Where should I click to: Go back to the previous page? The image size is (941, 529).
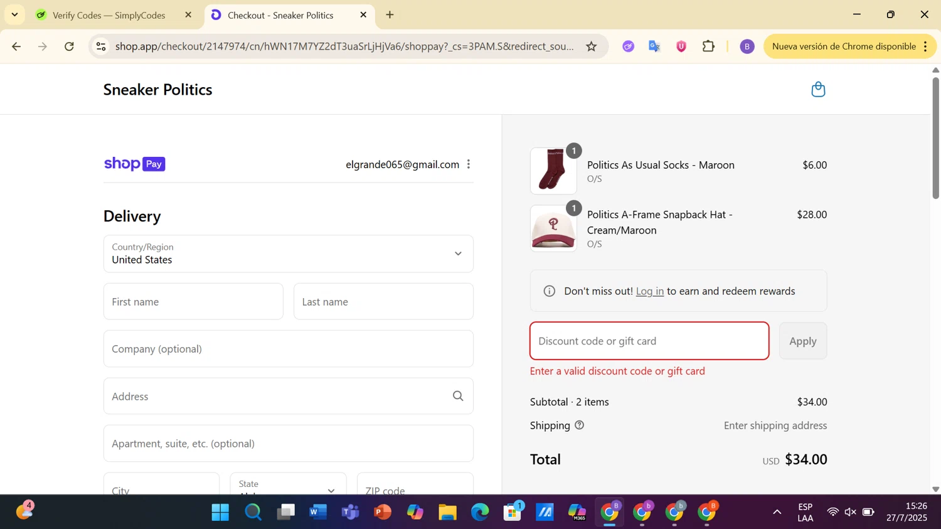(x=17, y=46)
